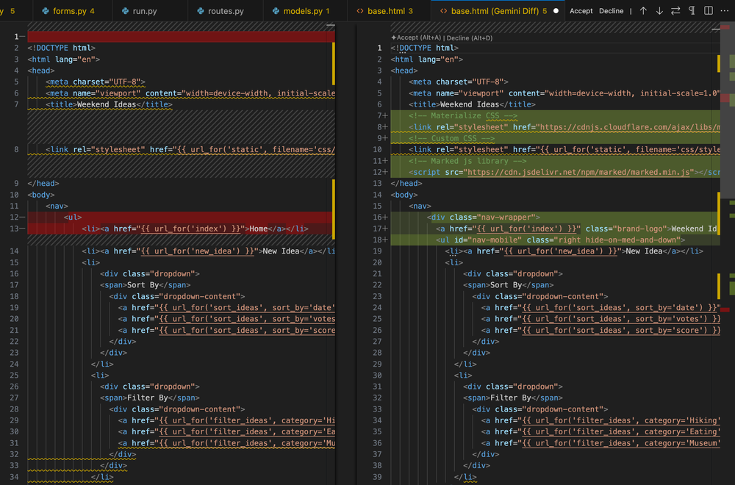Switch to the forms.py tab
This screenshot has height=485, width=735.
[73, 11]
